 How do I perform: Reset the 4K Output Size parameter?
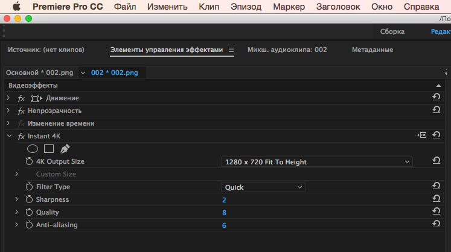point(437,160)
